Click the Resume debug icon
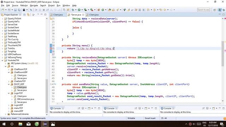The height and width of the screenshot is (127, 226). click(36, 10)
